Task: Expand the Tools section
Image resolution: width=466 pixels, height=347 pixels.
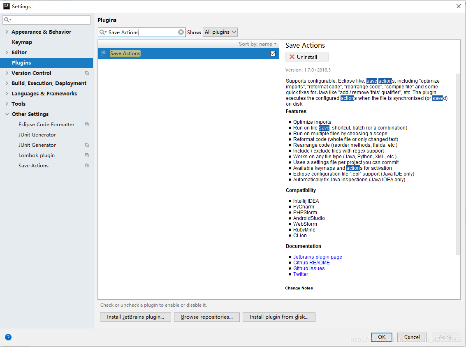Action: pyautogui.click(x=7, y=104)
